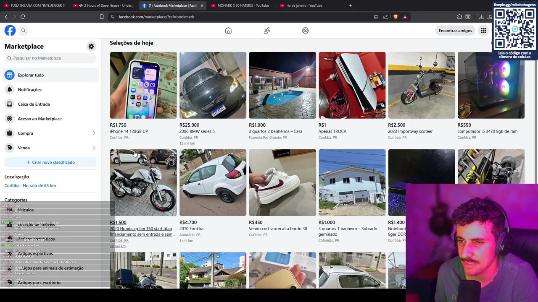This screenshot has width=538, height=302.
Task: Open browser extensions puzzle icon
Action: click(x=459, y=17)
